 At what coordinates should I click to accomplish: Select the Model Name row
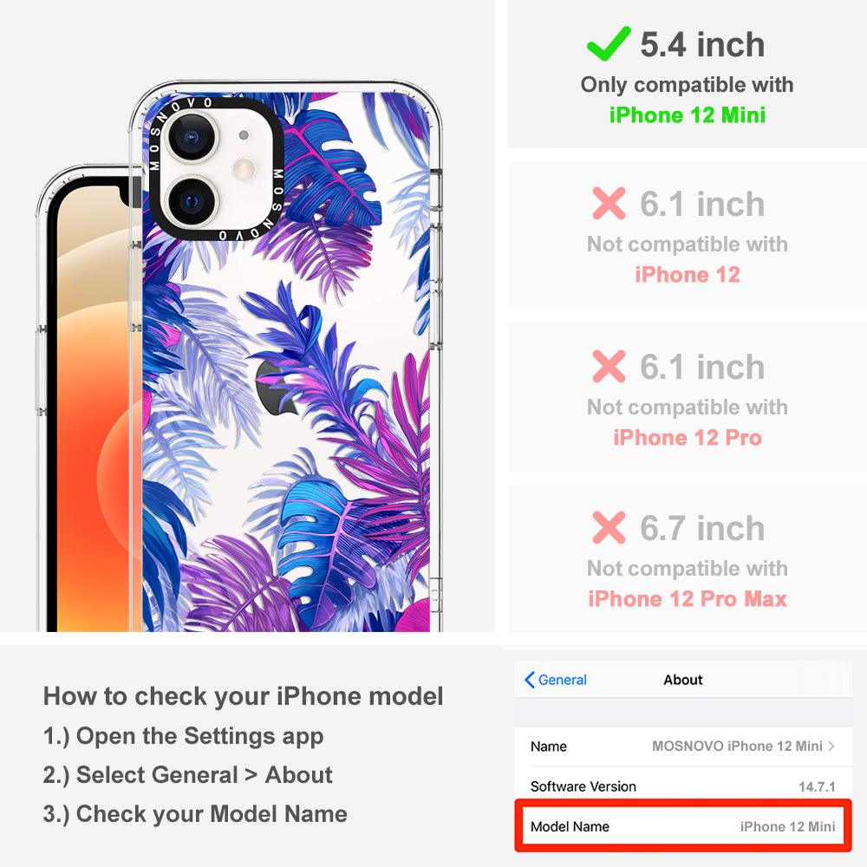pyautogui.click(x=683, y=826)
